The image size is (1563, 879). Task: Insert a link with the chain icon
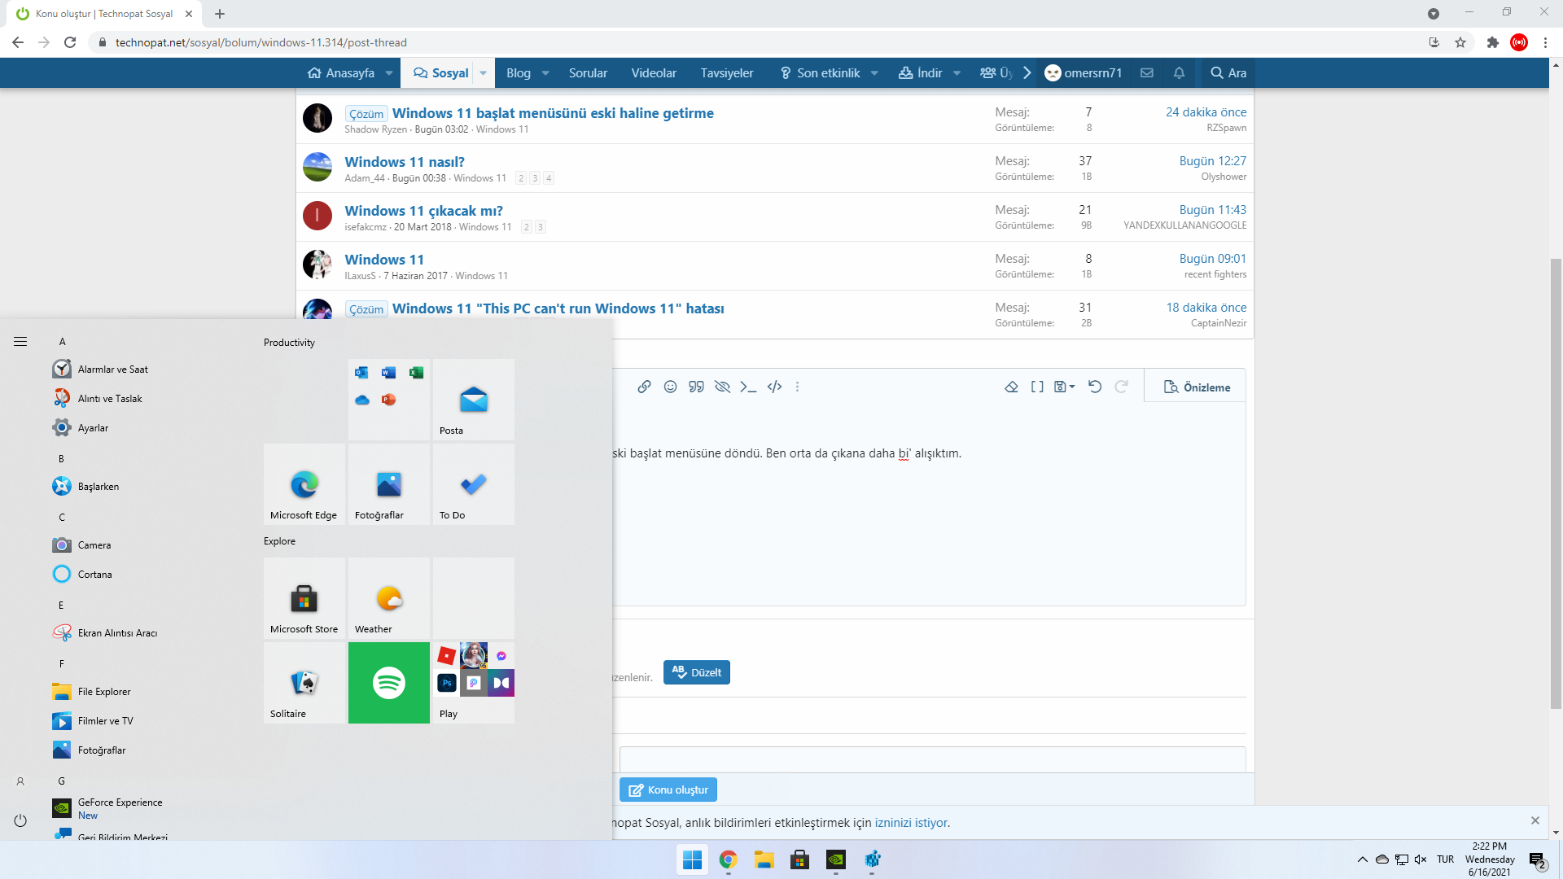tap(644, 387)
